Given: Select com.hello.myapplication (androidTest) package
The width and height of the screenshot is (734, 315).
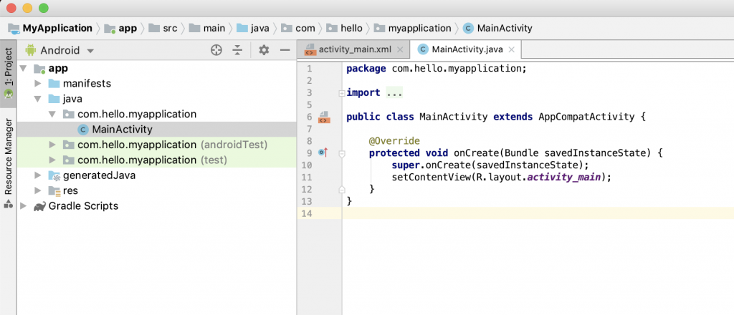Looking at the screenshot, I should tap(172, 145).
